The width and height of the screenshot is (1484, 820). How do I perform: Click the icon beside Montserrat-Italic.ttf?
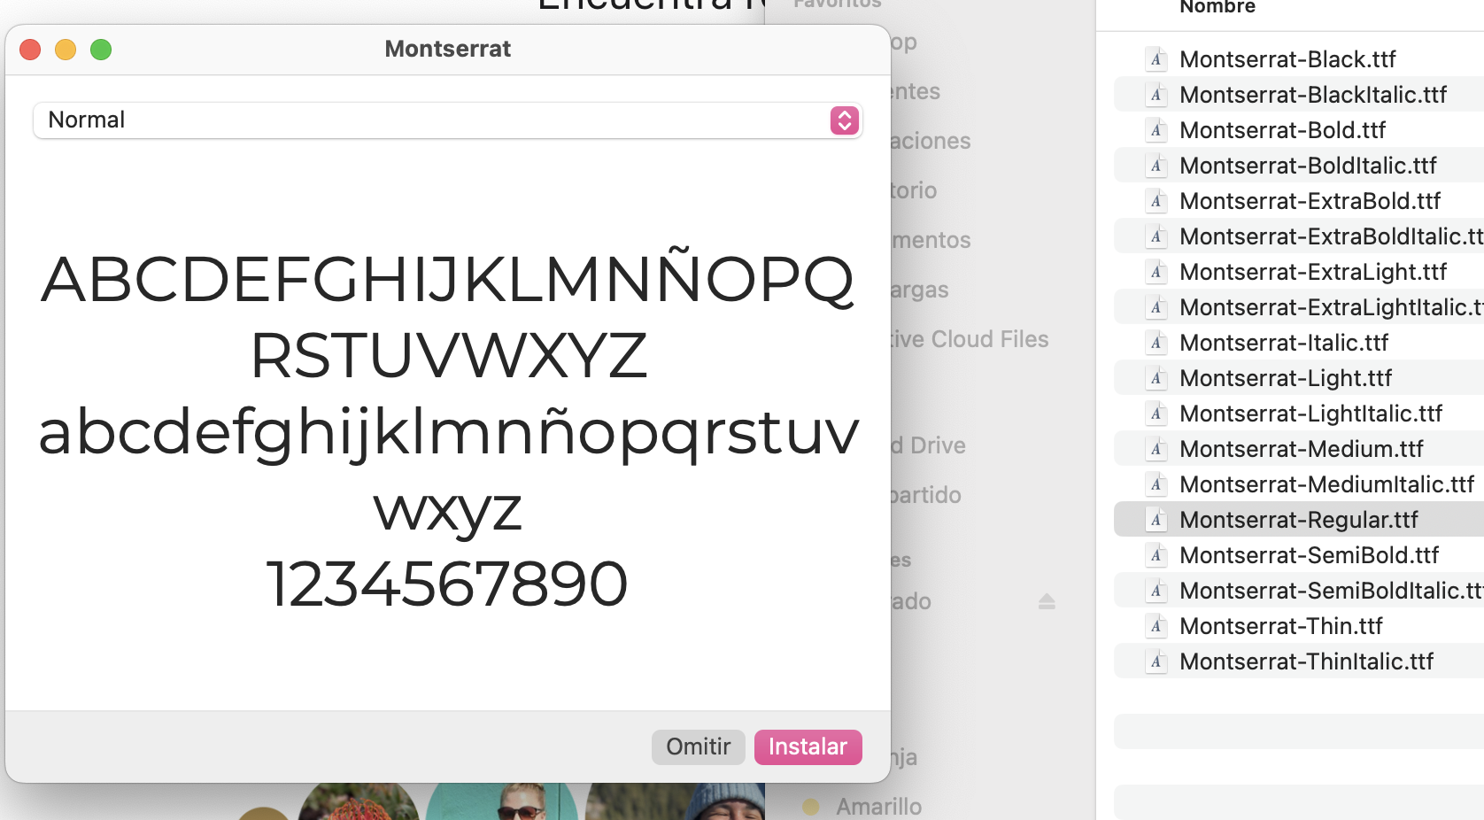[x=1156, y=343]
